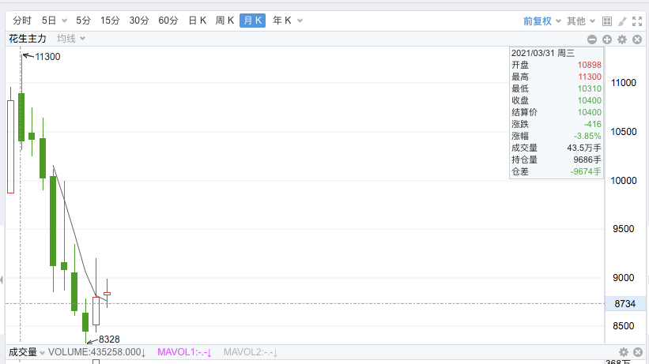Click the 最低 10310 value

point(590,88)
